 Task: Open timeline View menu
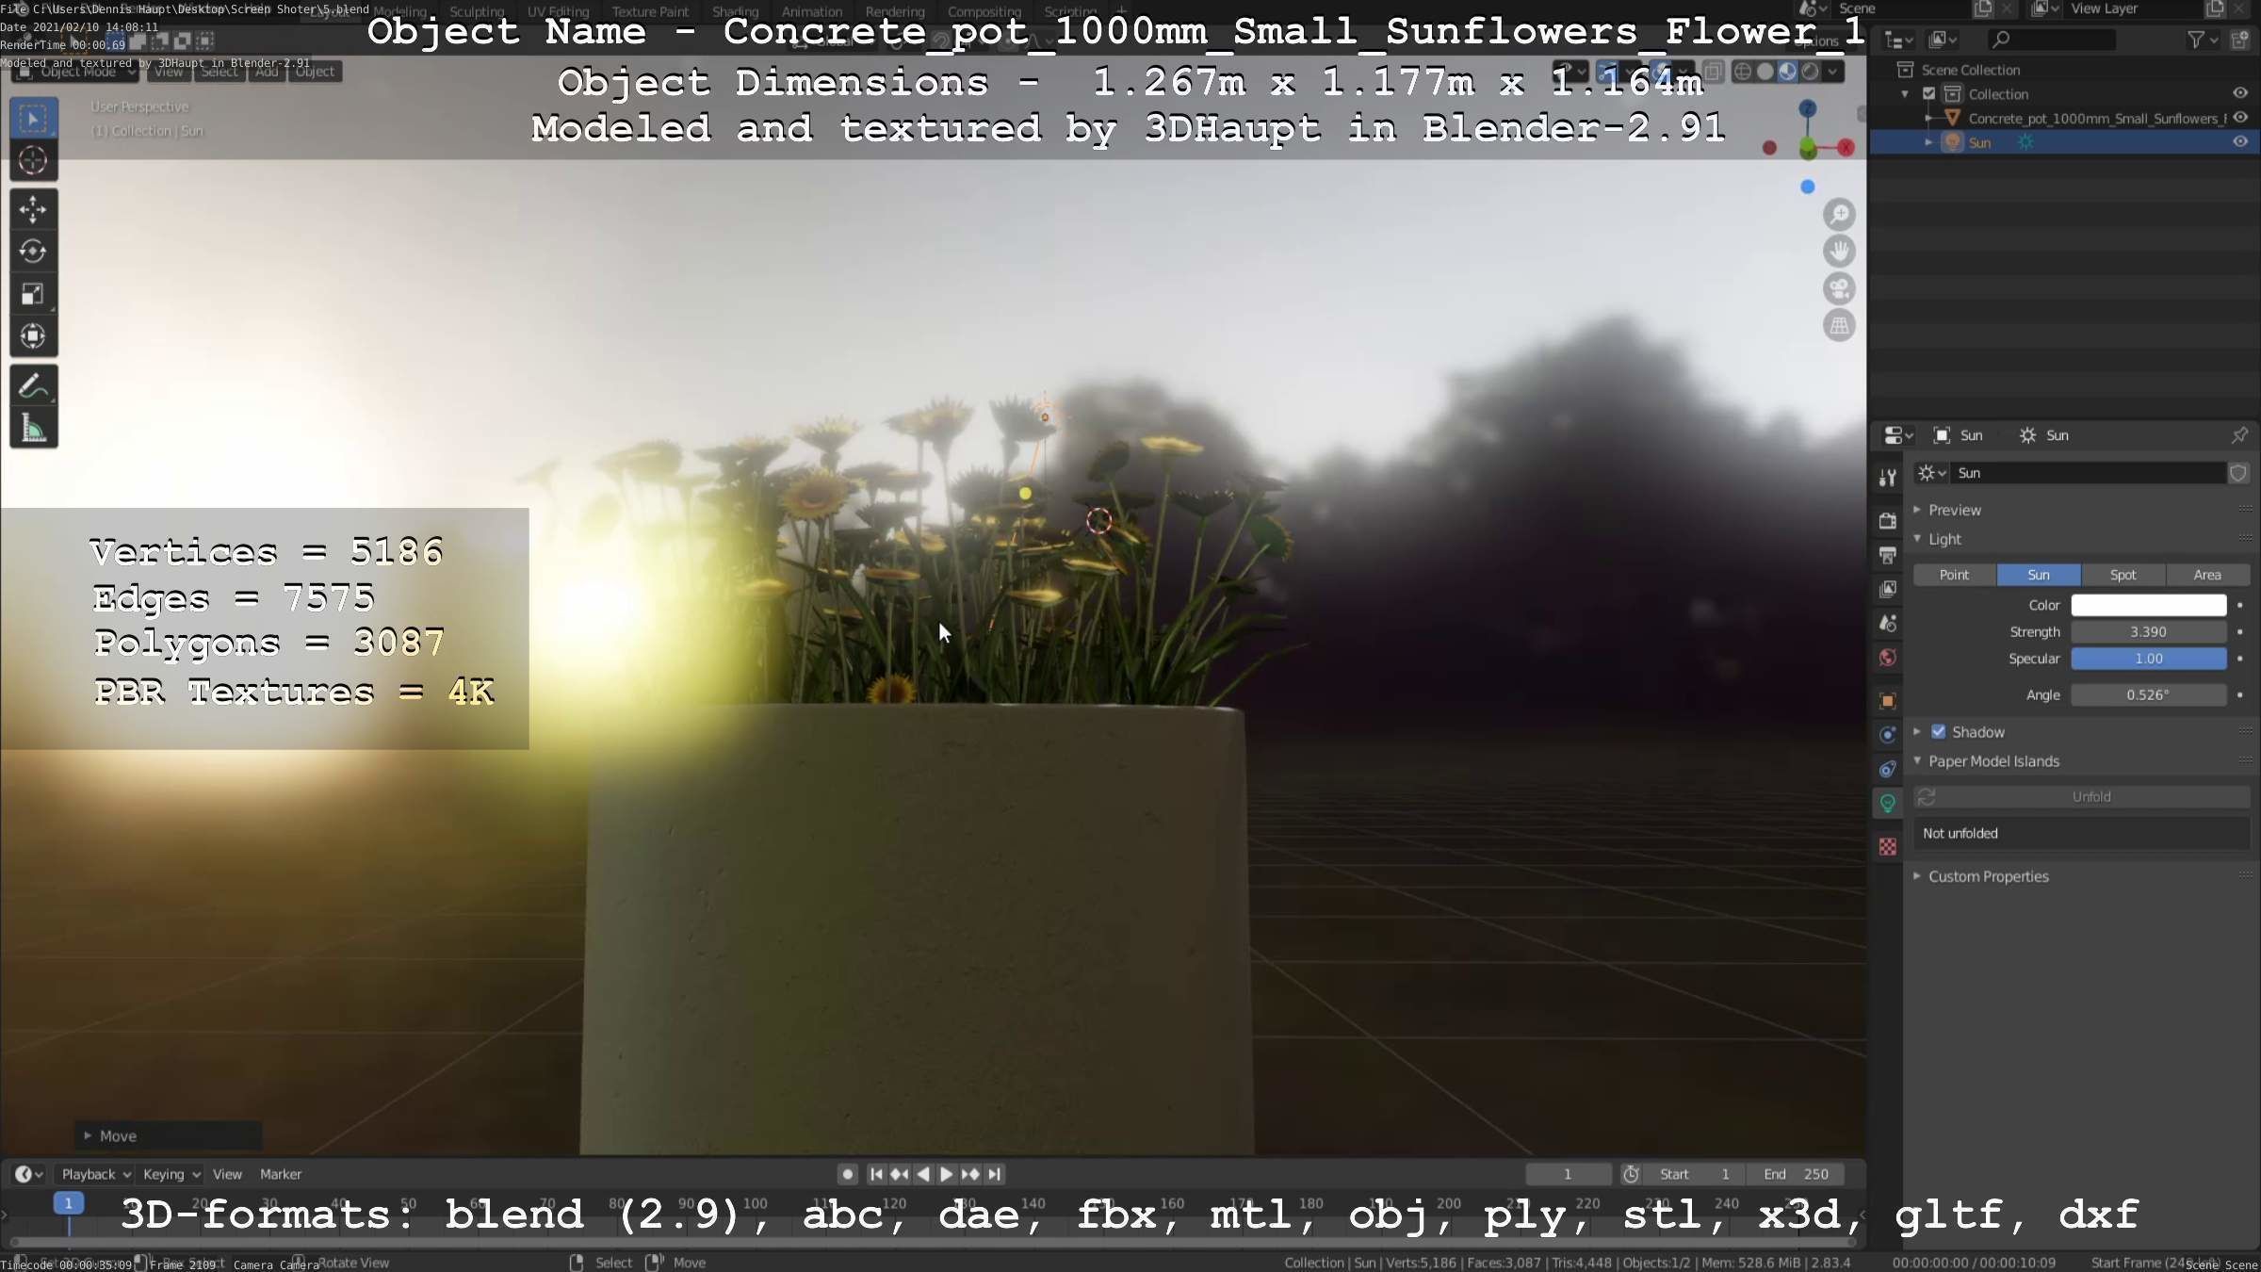227,1174
